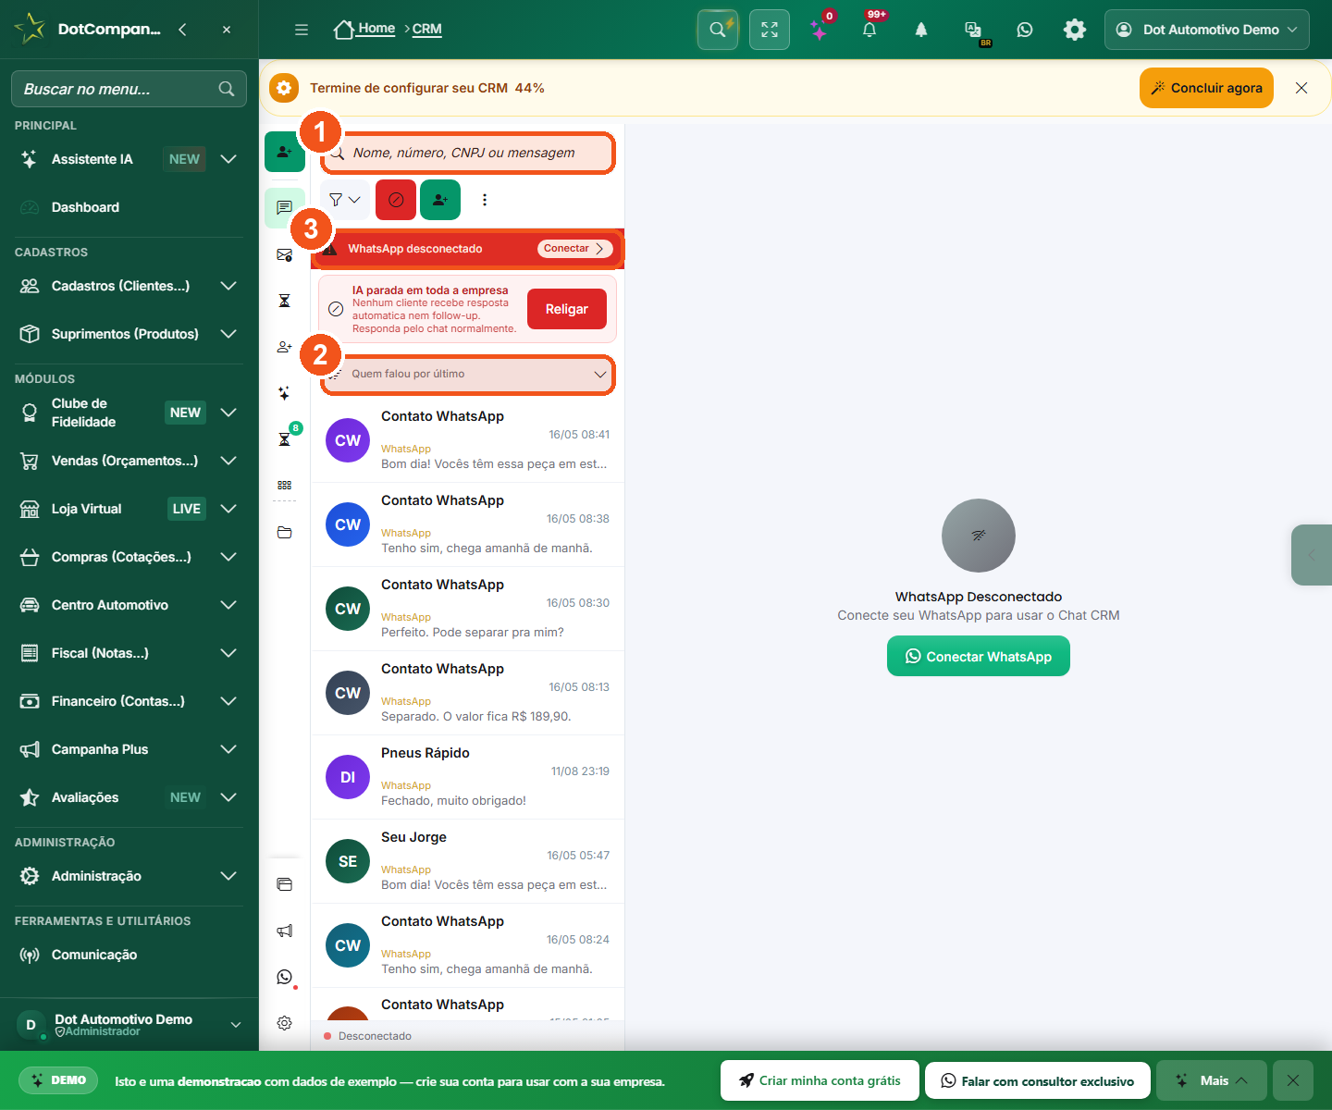Click Conectar in the WhatsApp desconectado banner
Viewport: 1332px width, 1110px height.
tap(574, 249)
